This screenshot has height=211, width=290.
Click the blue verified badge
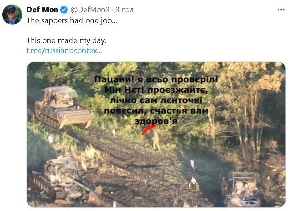[64, 9]
